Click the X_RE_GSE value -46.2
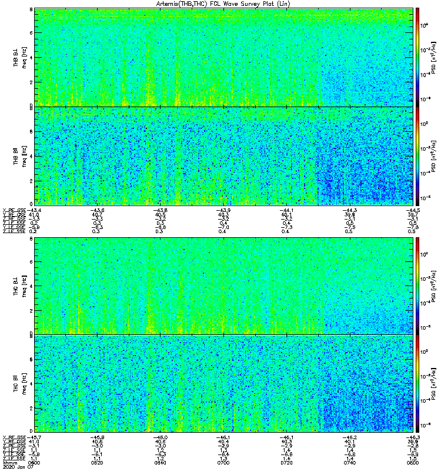 coord(349,437)
